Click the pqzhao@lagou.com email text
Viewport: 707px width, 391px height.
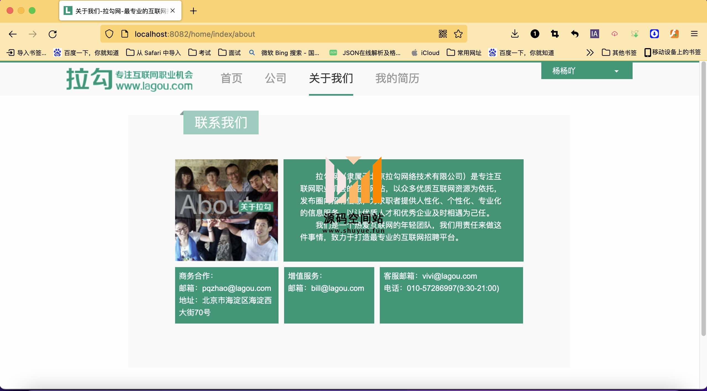(236, 288)
